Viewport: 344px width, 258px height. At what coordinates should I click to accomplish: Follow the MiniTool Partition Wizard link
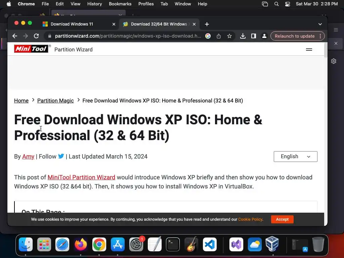point(81,177)
